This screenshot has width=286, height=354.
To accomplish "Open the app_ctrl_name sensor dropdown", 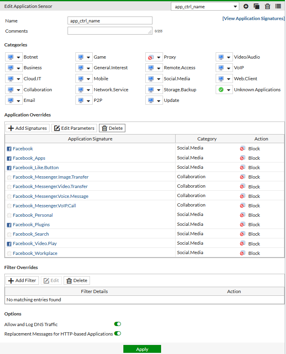I will pyautogui.click(x=205, y=6).
